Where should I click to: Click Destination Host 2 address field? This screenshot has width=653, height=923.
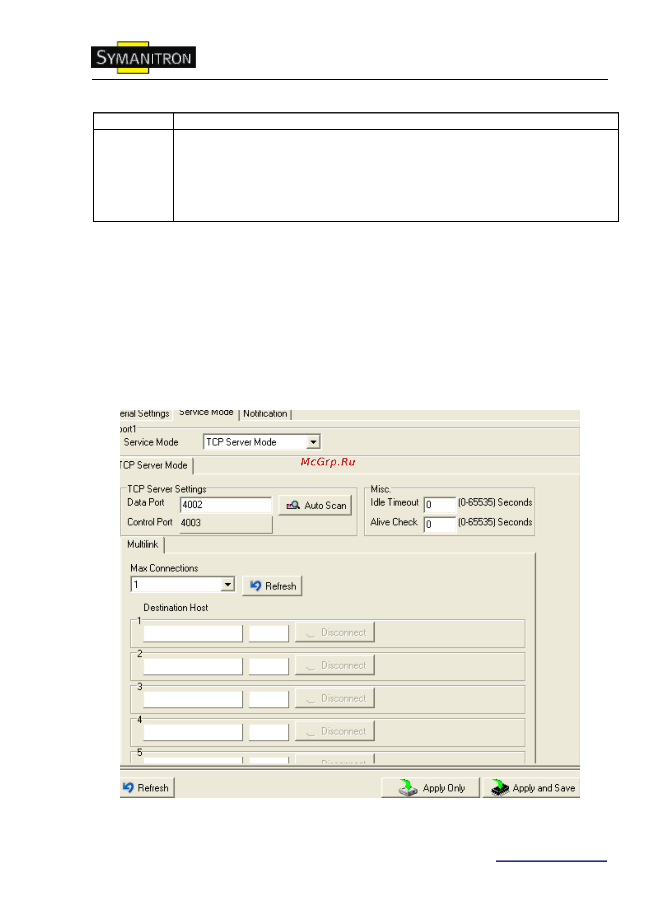click(x=193, y=666)
